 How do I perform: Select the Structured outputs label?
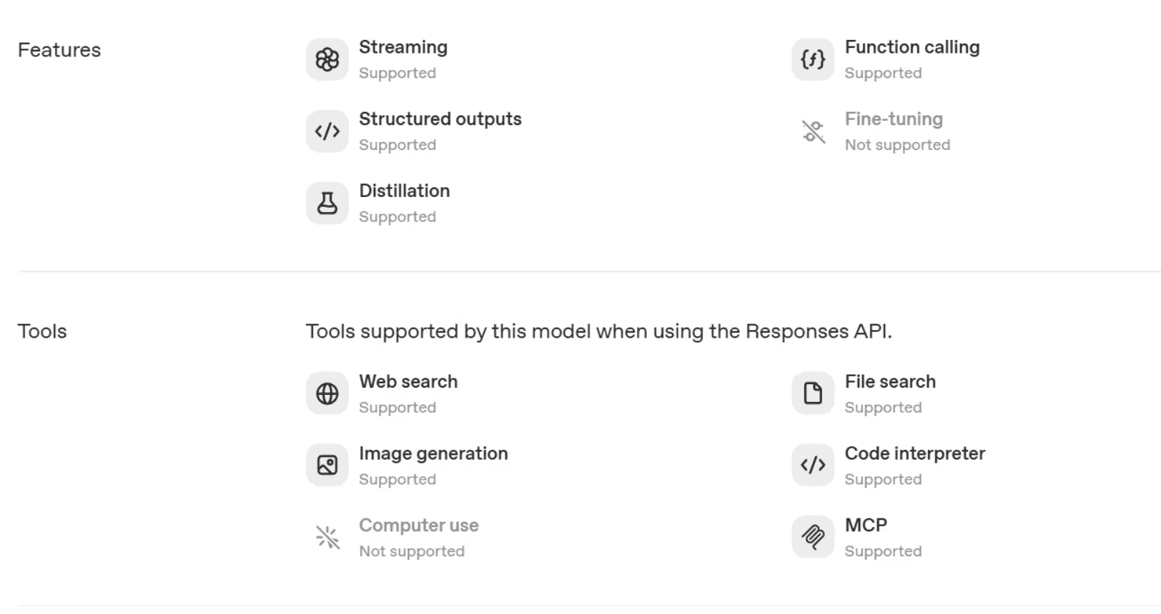(440, 119)
